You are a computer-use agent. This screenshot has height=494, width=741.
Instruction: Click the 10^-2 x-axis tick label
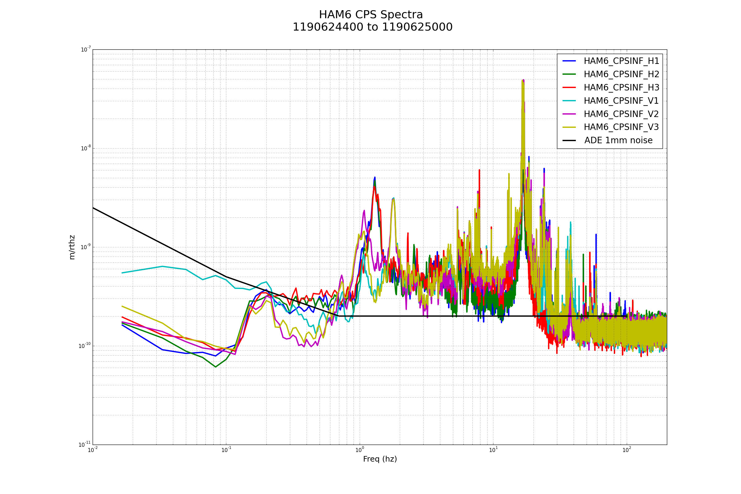[93, 450]
